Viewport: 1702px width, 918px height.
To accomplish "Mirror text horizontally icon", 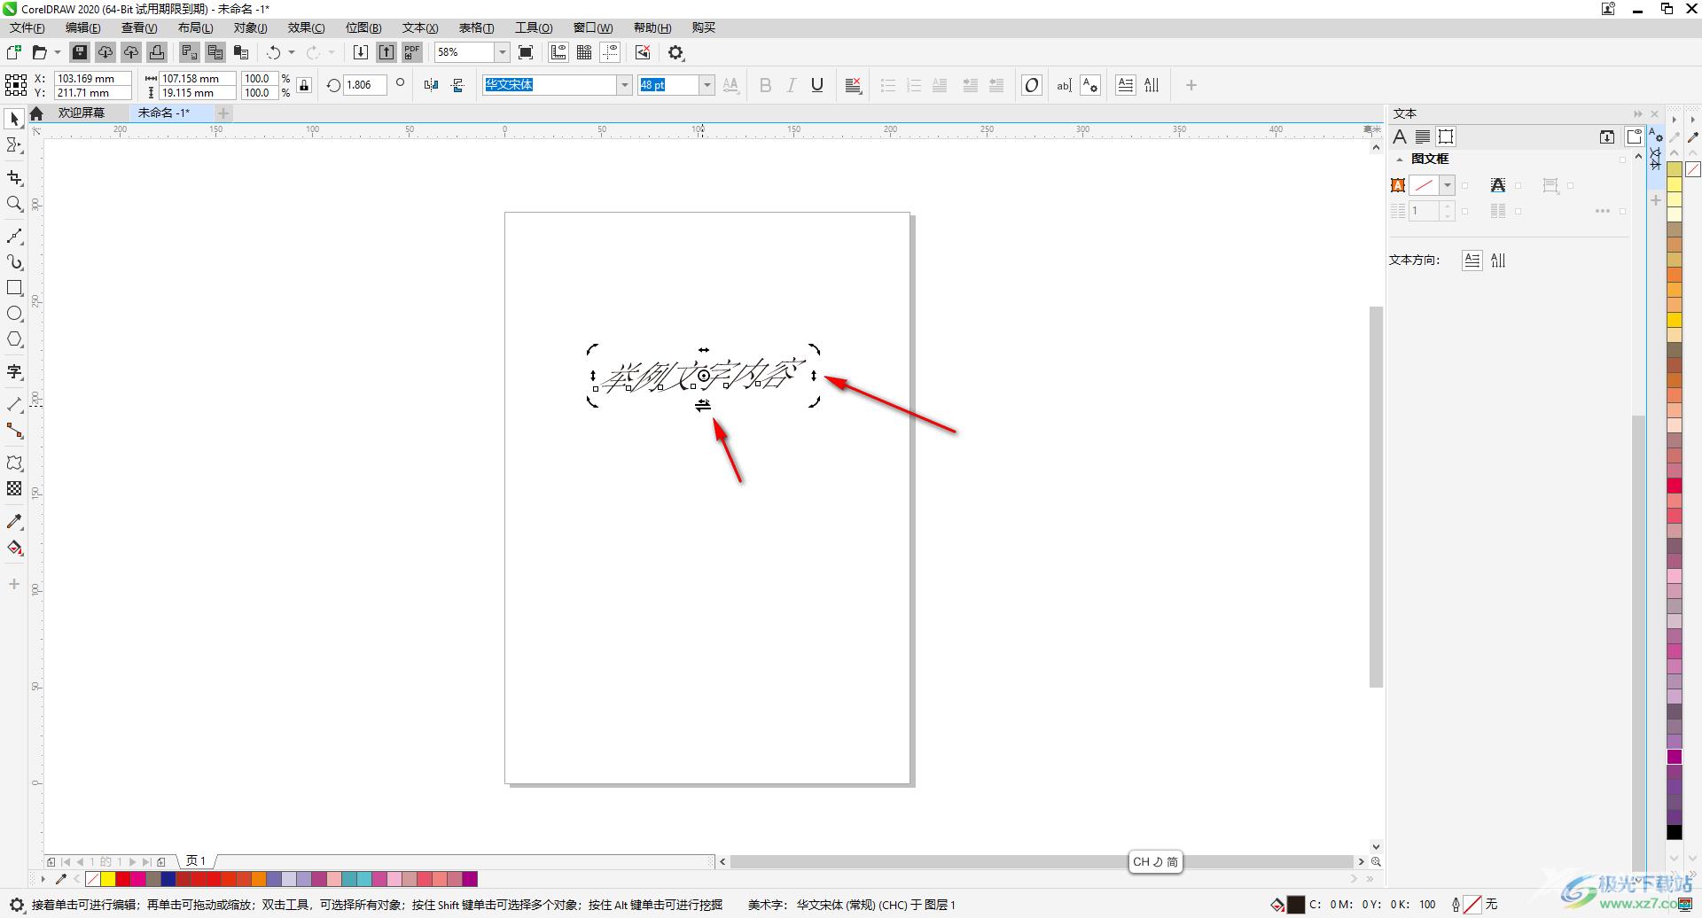I will tap(432, 85).
